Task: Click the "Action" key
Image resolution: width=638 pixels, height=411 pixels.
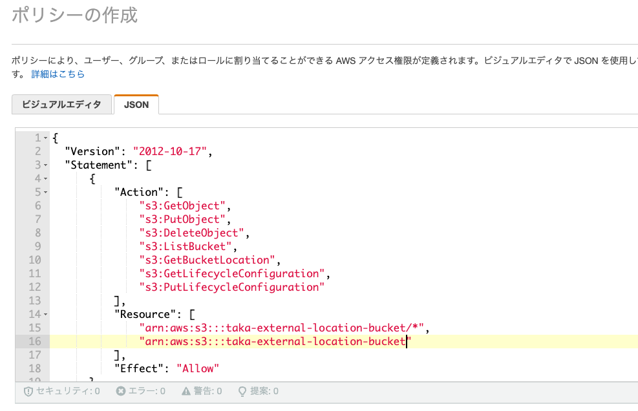Action: (x=139, y=192)
